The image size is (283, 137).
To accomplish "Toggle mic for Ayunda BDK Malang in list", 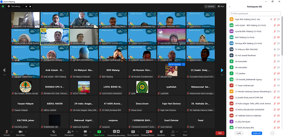I will (x=275, y=31).
